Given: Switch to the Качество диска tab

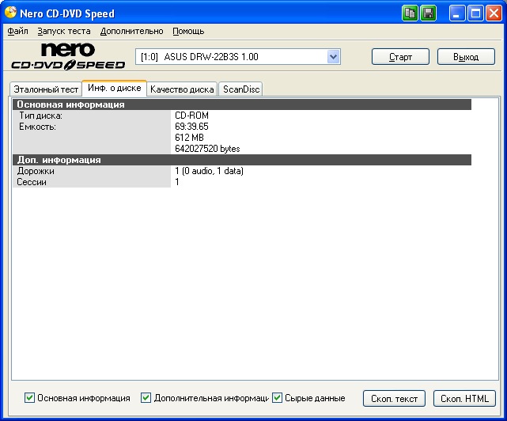Looking at the screenshot, I should pos(182,89).
